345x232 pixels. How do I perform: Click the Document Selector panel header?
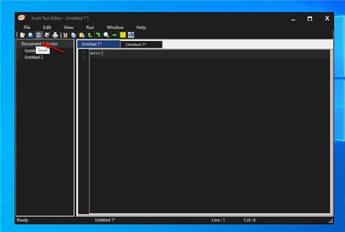[x=45, y=44]
